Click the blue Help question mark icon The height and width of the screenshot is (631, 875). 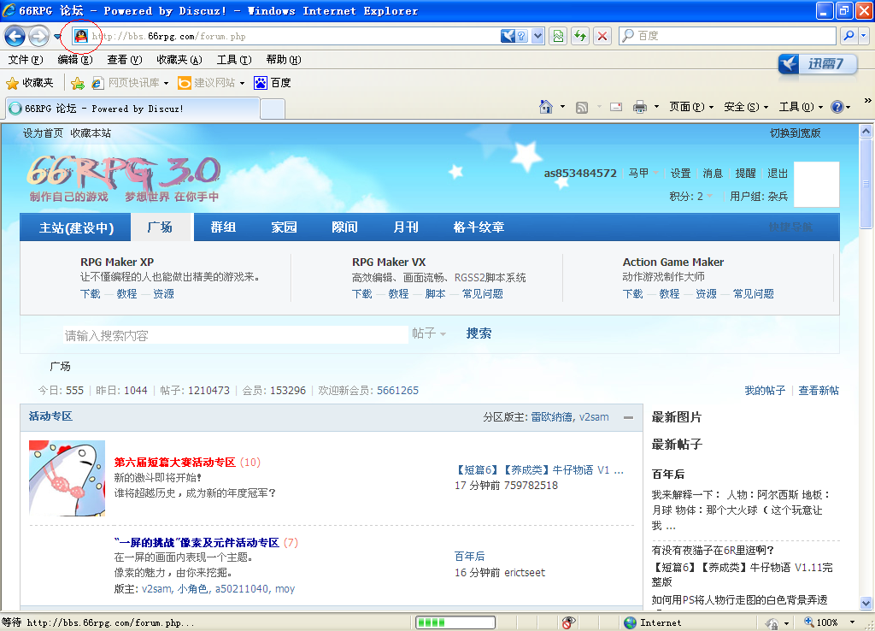[837, 107]
